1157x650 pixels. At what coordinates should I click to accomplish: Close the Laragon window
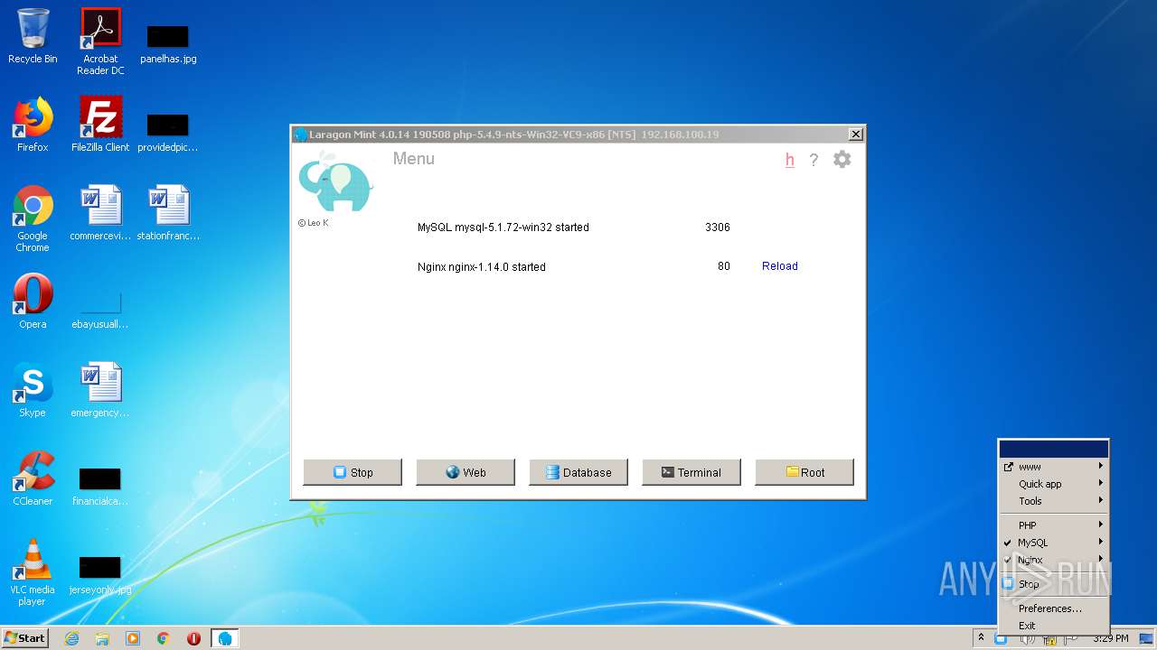coord(855,135)
